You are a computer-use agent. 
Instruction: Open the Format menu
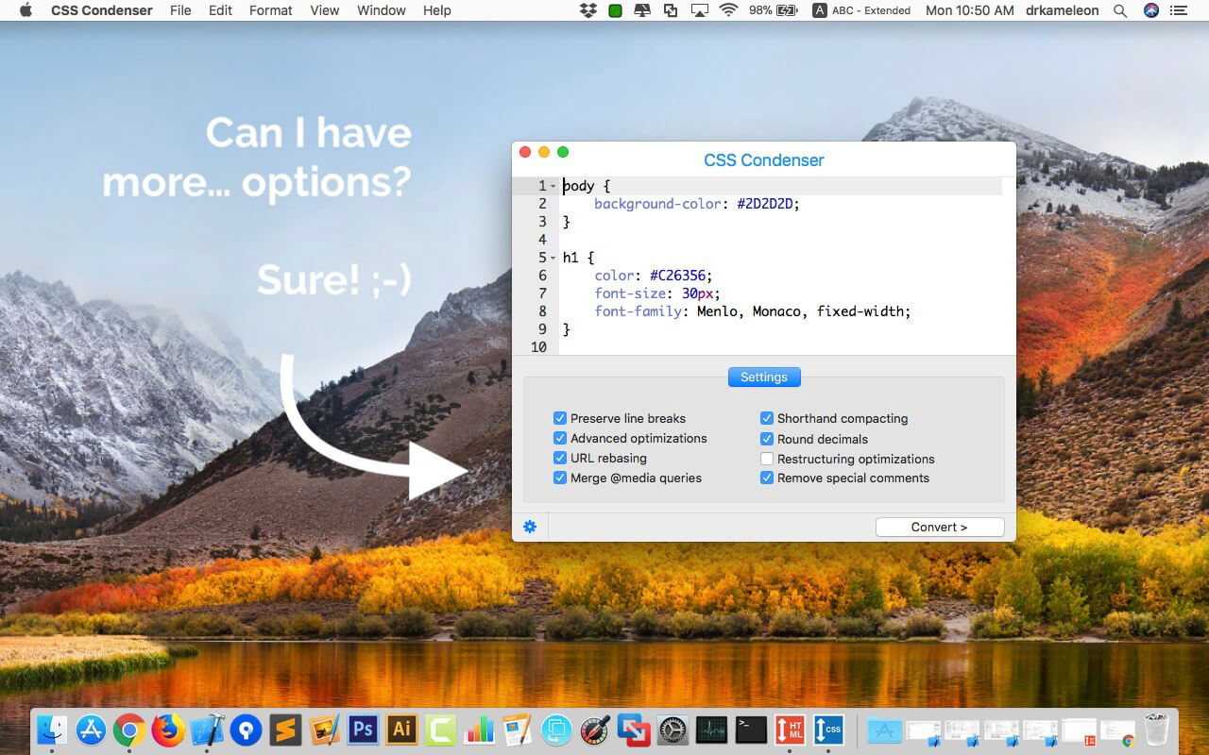271,10
